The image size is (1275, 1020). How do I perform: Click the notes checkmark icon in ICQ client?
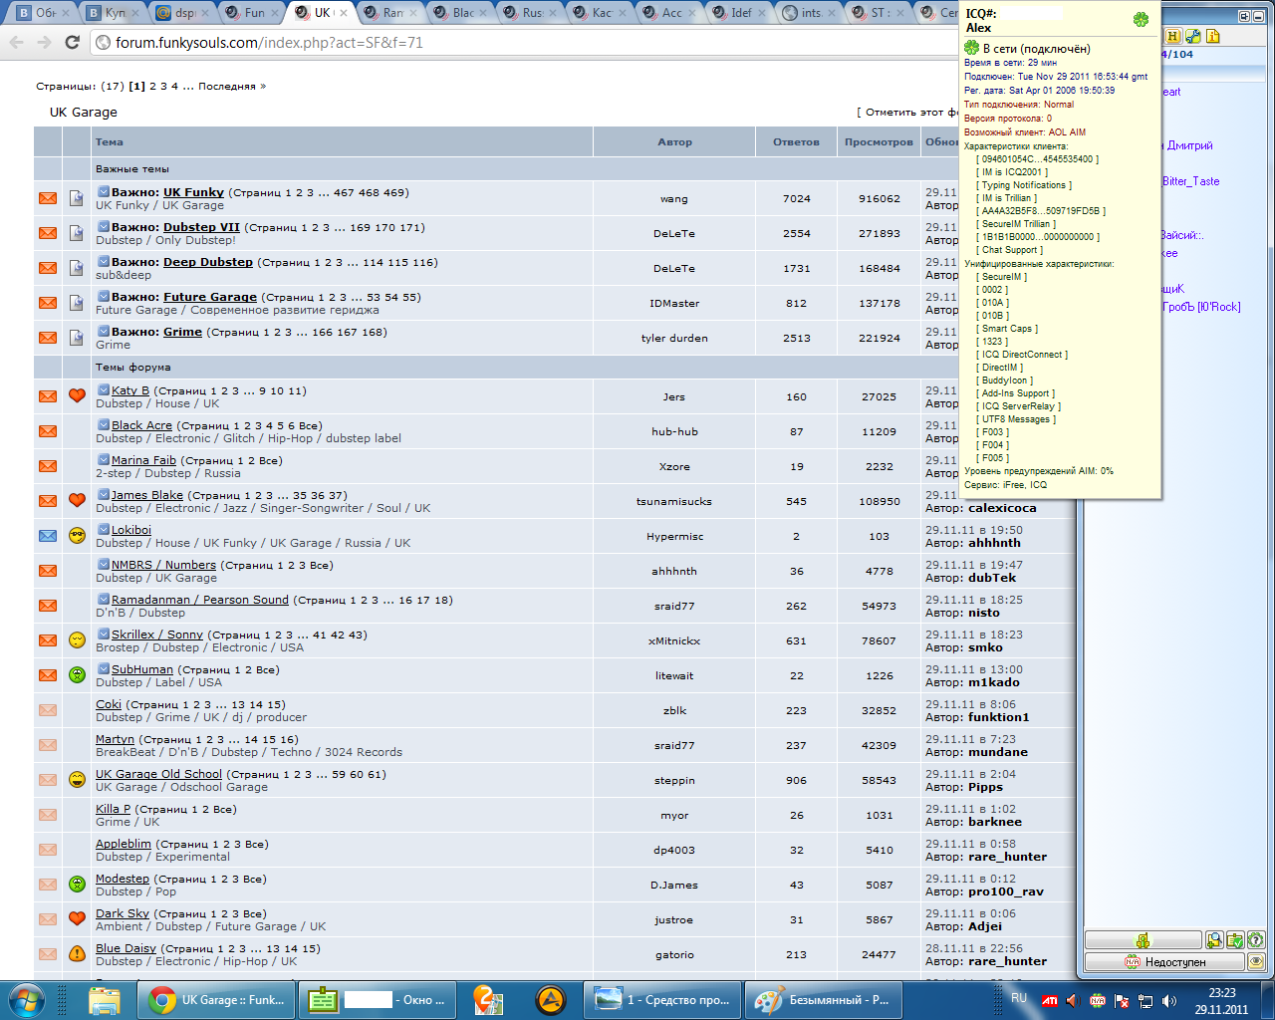click(x=1235, y=939)
